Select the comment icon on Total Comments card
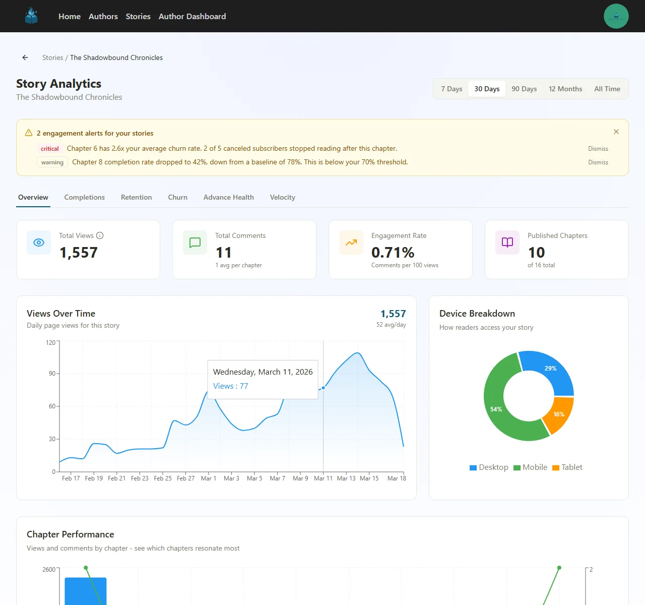Viewport: 645px width, 605px height. coord(195,243)
